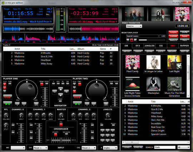Switch to the REC tab
This screenshot has height=152, width=193.
[173, 46]
